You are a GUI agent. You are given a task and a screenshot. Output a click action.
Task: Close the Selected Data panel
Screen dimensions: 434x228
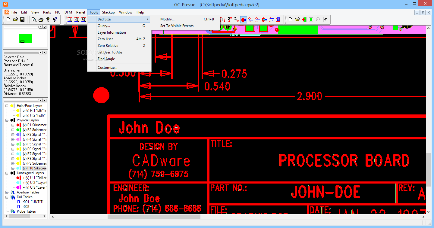click(x=45, y=53)
